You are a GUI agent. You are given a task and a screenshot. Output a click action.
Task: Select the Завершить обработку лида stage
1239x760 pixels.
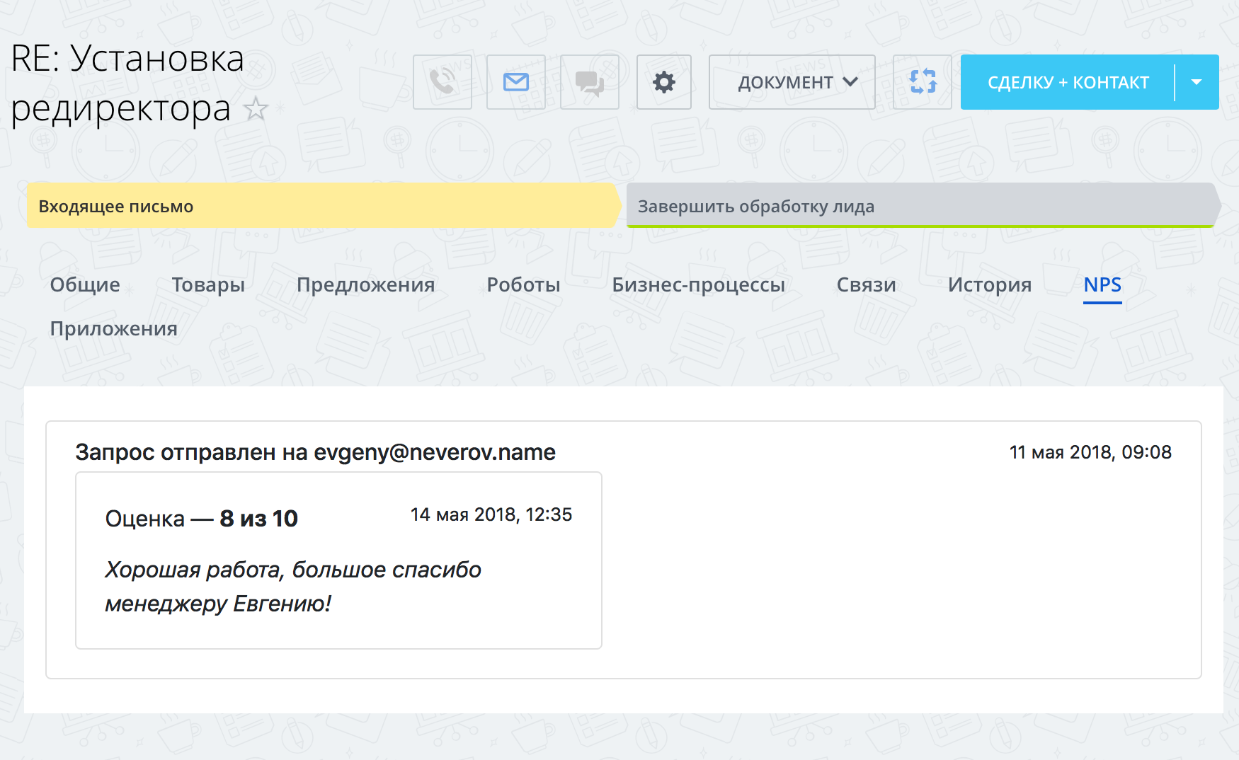point(920,206)
